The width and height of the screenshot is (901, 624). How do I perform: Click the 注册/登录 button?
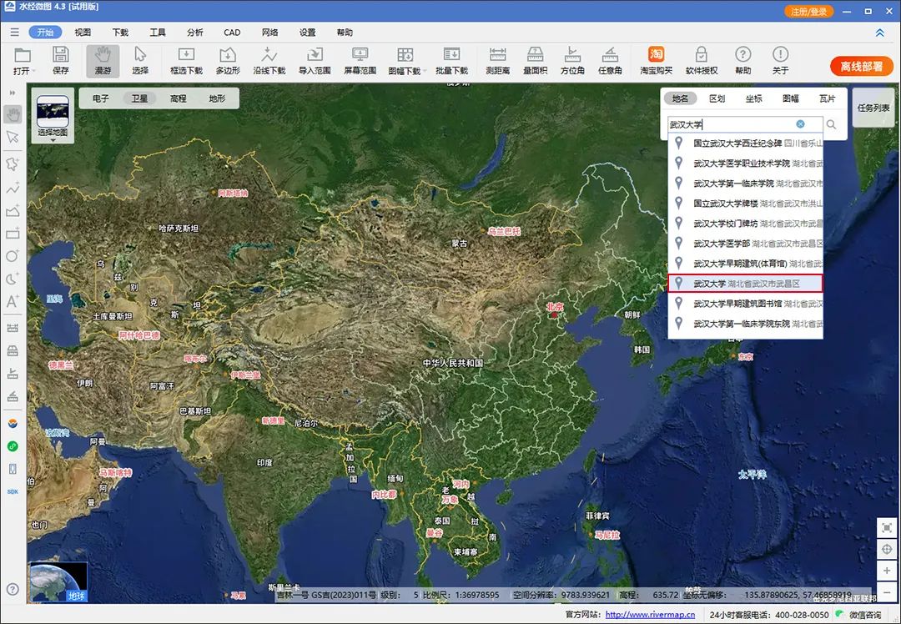[808, 12]
